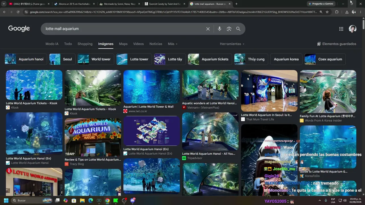Open Microsoft Edge from the taskbar
Viewport: 365px width, 205px height.
(x=91, y=200)
